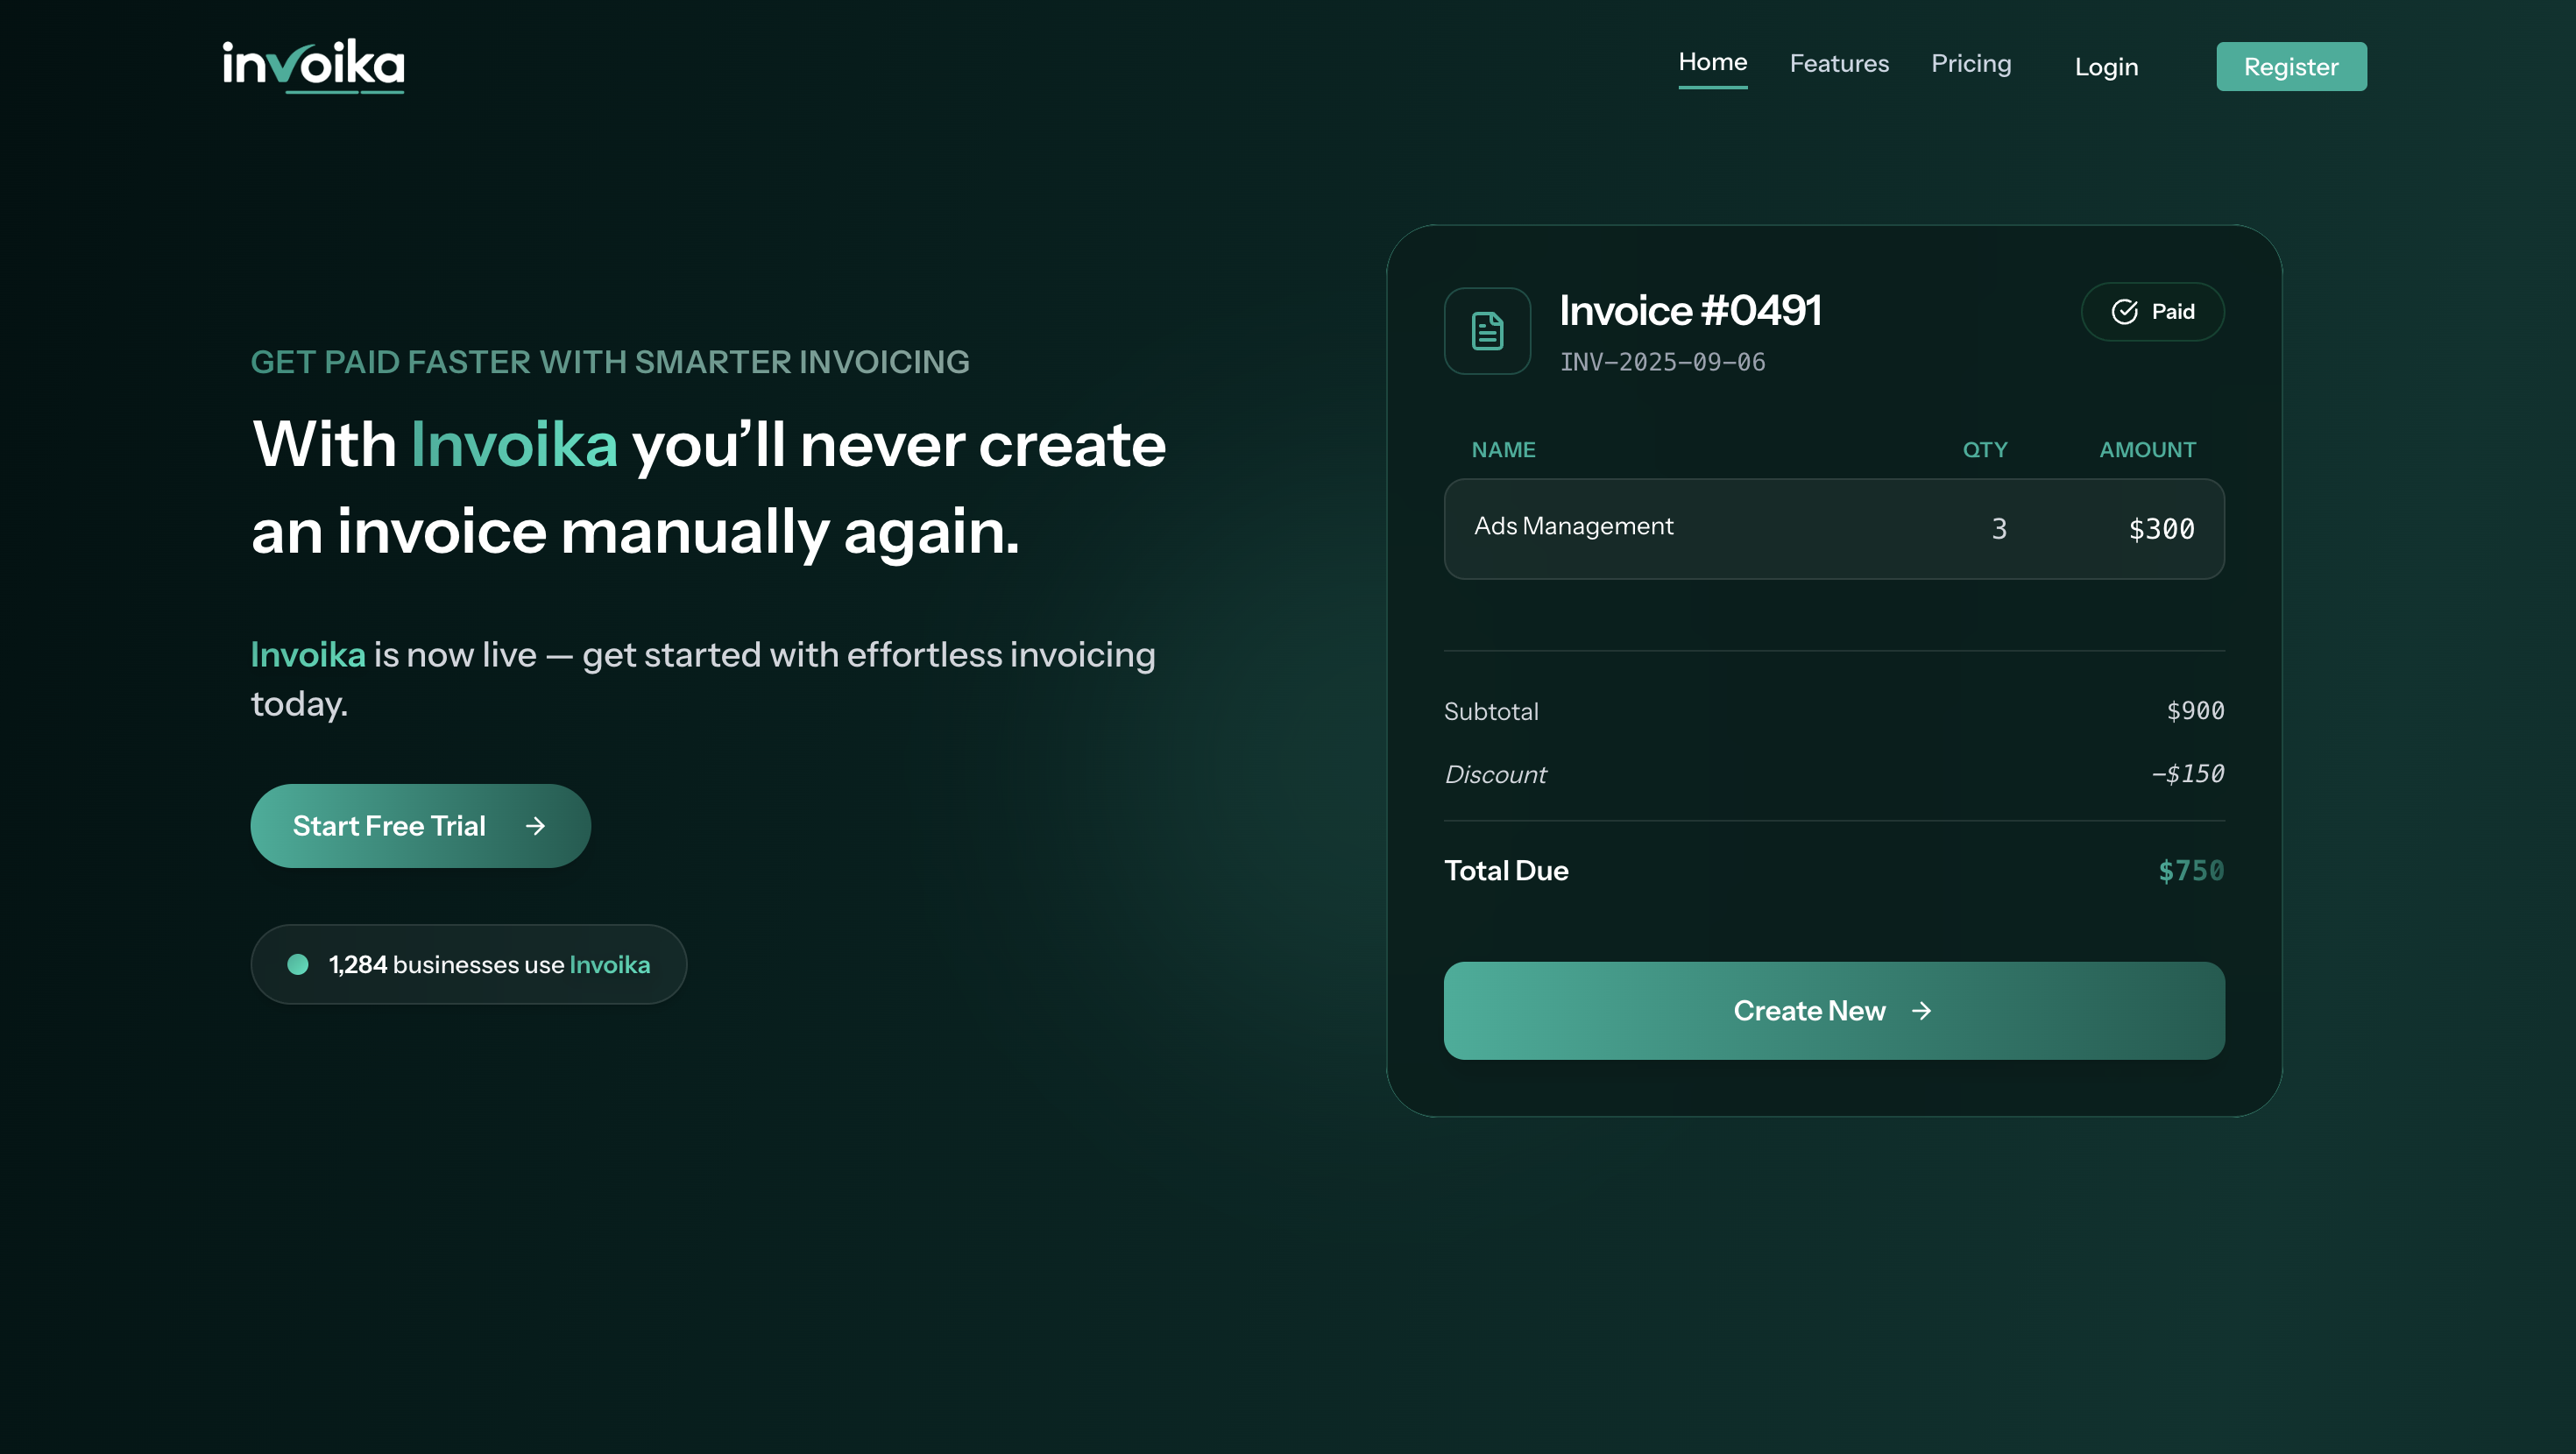Click the Start Free Trial button
Image resolution: width=2576 pixels, height=1454 pixels.
click(420, 826)
